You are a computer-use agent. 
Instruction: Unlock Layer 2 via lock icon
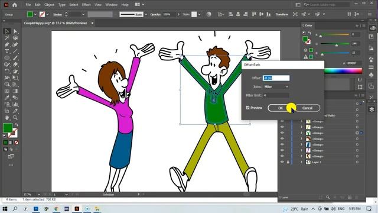pyautogui.click(x=288, y=162)
